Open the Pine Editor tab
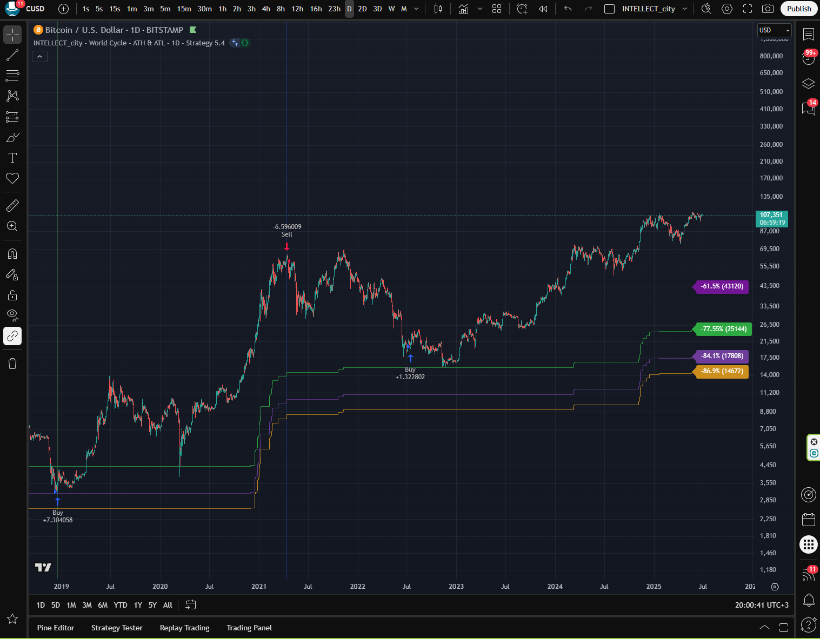The height and width of the screenshot is (639, 820). 56,628
